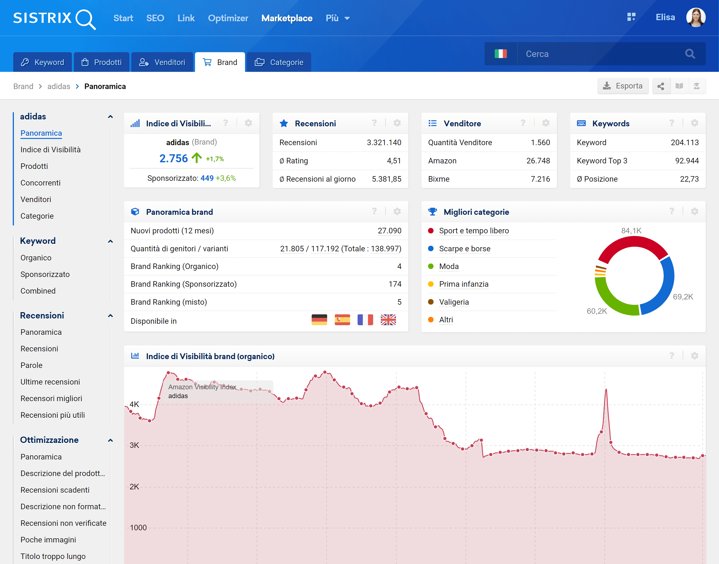The image size is (719, 564).
Task: Open the apps grid icon
Action: coord(631,17)
